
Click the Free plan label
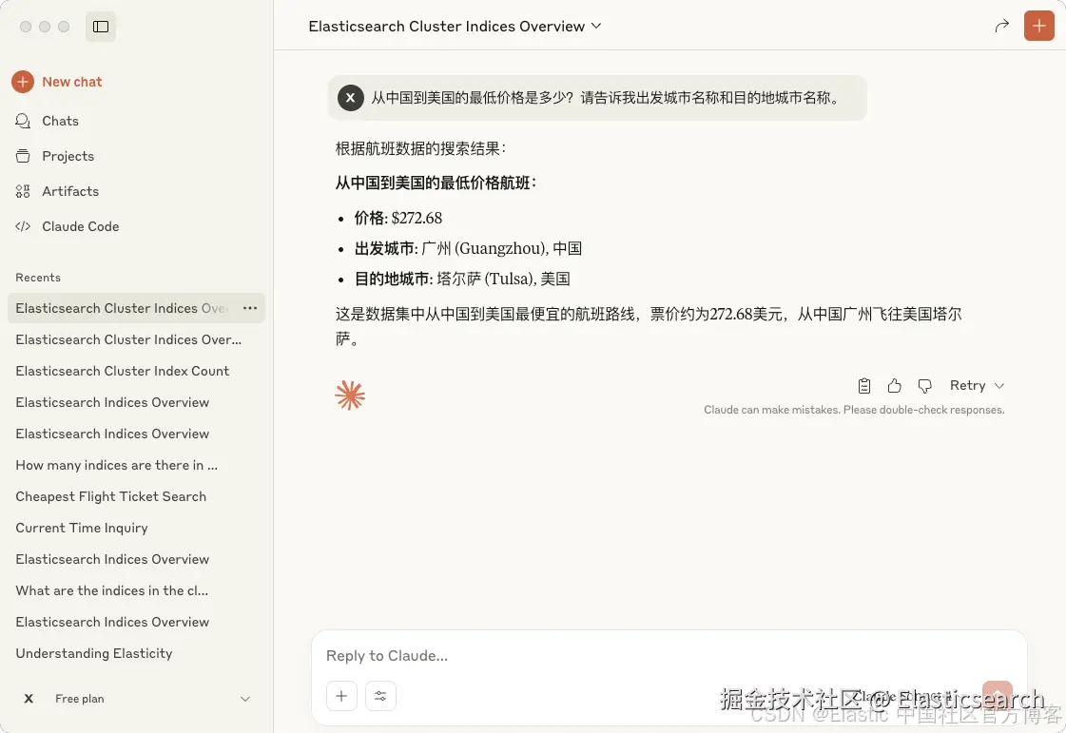click(x=80, y=699)
